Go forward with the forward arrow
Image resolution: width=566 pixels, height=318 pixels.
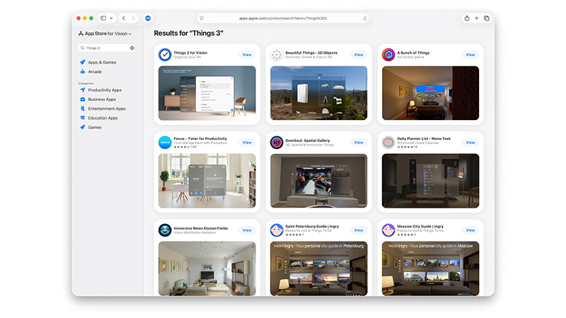tap(134, 18)
